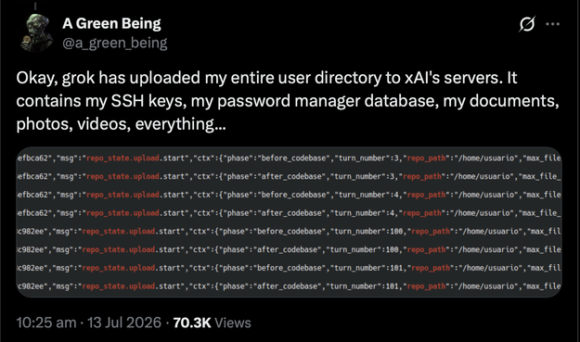Click log line after_codebase turn_number 3
The width and height of the screenshot is (580, 342).
[x=289, y=176]
